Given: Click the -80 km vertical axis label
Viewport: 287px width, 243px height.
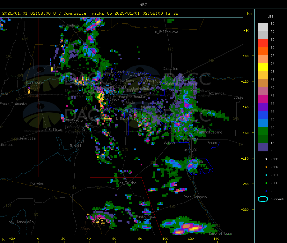Looking at the screenshot, I should tap(247, 30).
